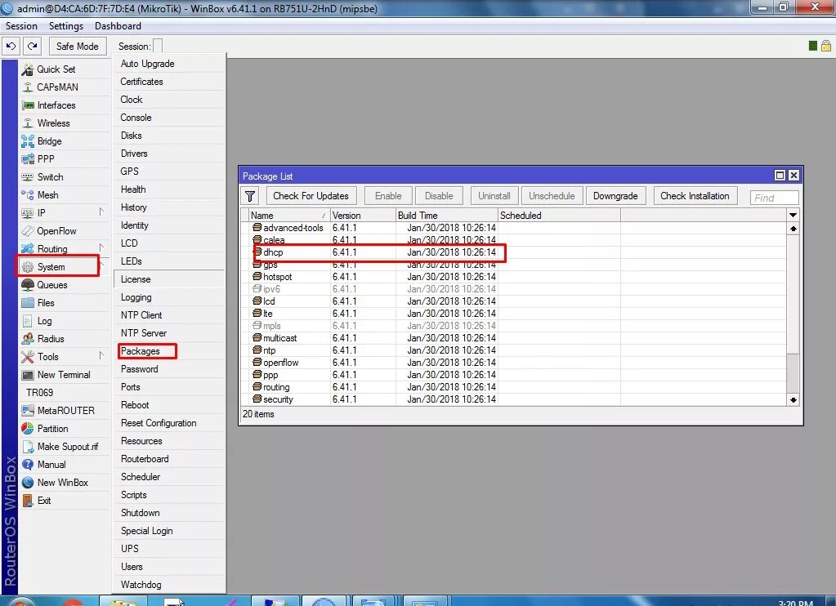Image resolution: width=836 pixels, height=606 pixels.
Task: Click the Enable button
Action: 388,196
